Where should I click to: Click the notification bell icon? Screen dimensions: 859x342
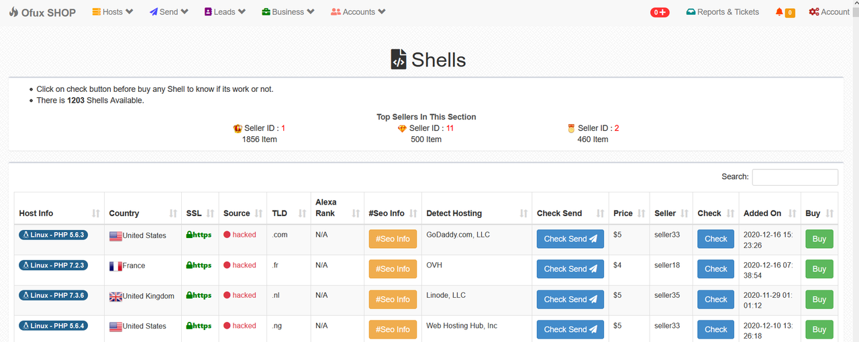779,12
